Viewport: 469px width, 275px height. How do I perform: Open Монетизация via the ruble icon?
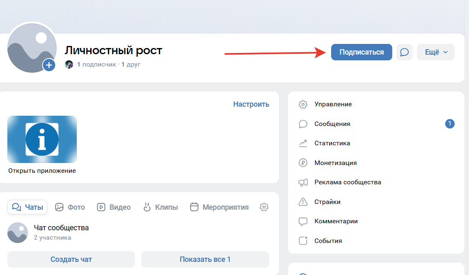(303, 163)
